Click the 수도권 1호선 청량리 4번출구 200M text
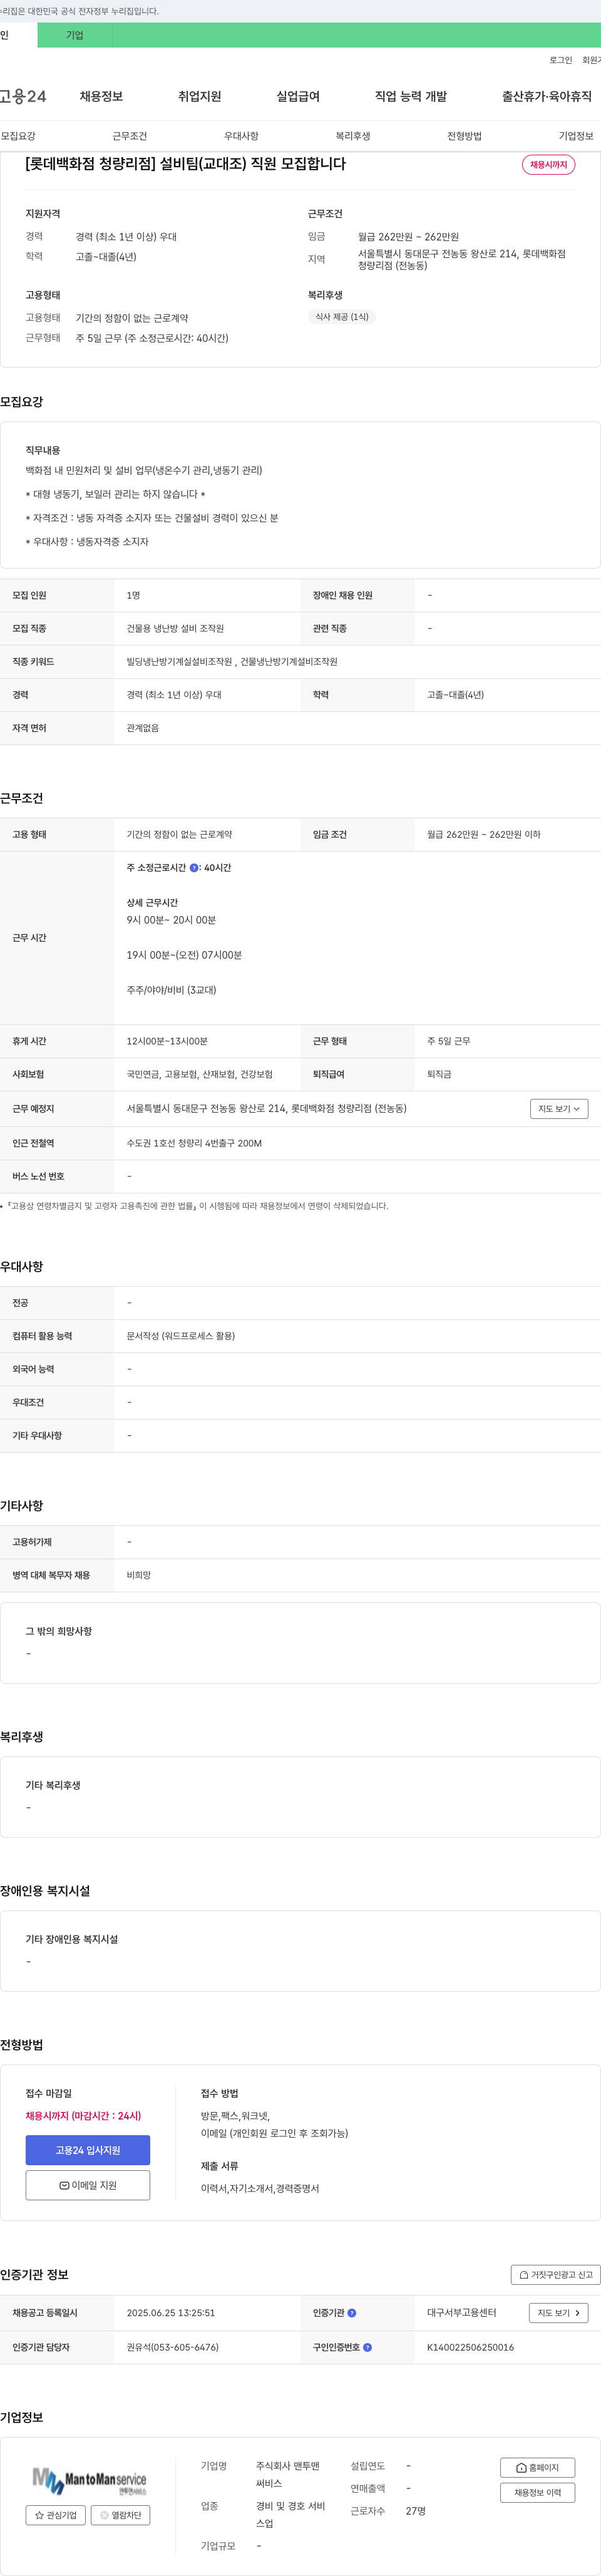The image size is (601, 2576). pyautogui.click(x=194, y=1143)
